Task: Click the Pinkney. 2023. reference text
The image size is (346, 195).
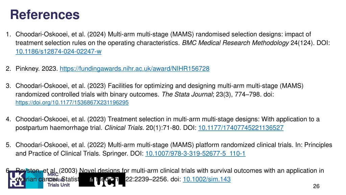Action: click(x=36, y=68)
